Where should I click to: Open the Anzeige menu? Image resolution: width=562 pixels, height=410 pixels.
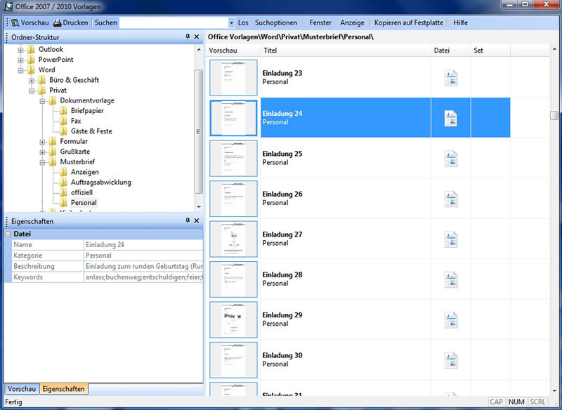coord(353,22)
